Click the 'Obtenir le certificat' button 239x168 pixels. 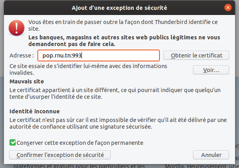[196, 55]
